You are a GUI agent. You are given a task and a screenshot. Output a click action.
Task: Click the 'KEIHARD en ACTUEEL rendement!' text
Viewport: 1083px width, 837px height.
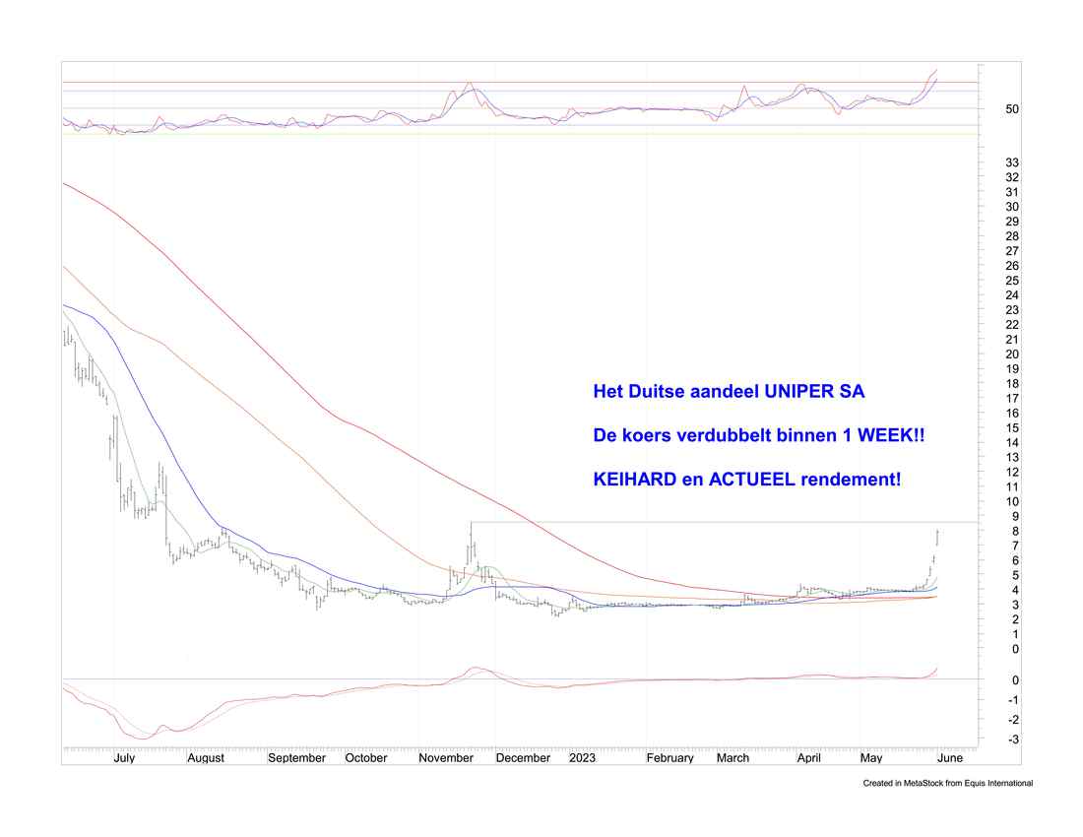(746, 480)
